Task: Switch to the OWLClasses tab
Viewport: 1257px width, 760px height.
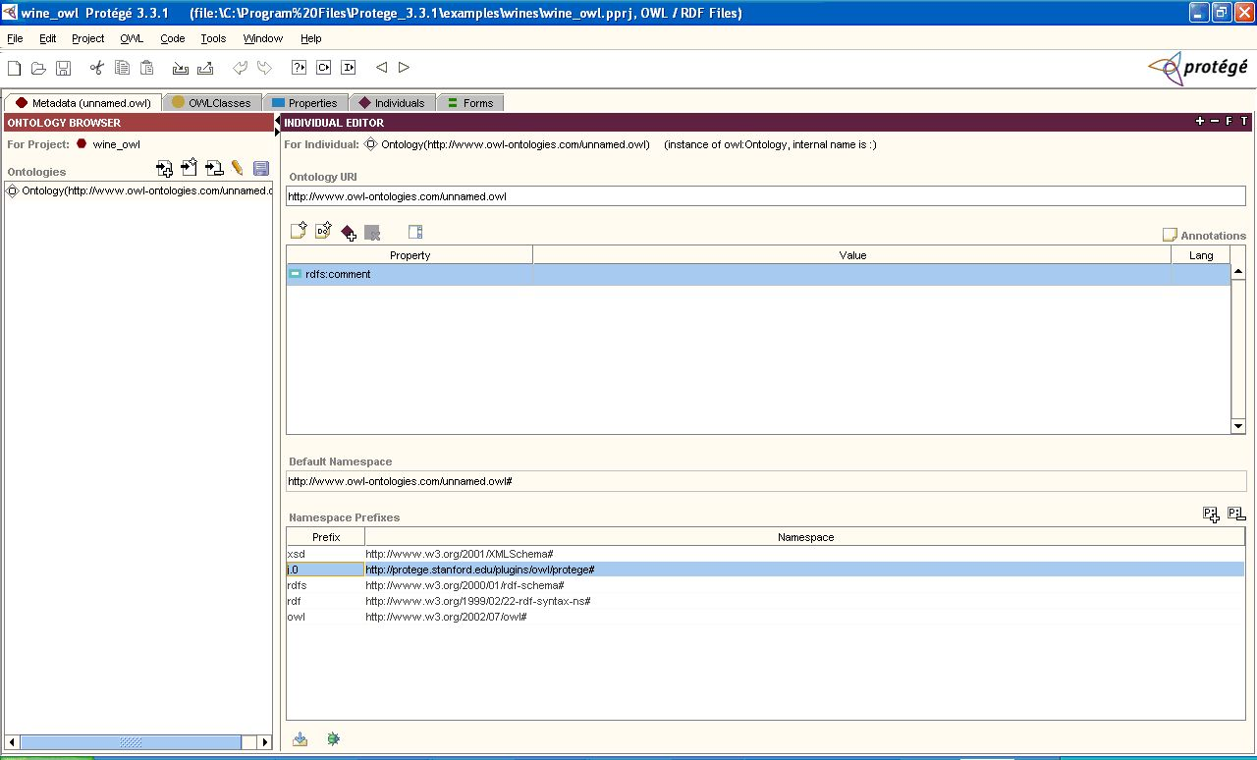Action: coord(211,102)
